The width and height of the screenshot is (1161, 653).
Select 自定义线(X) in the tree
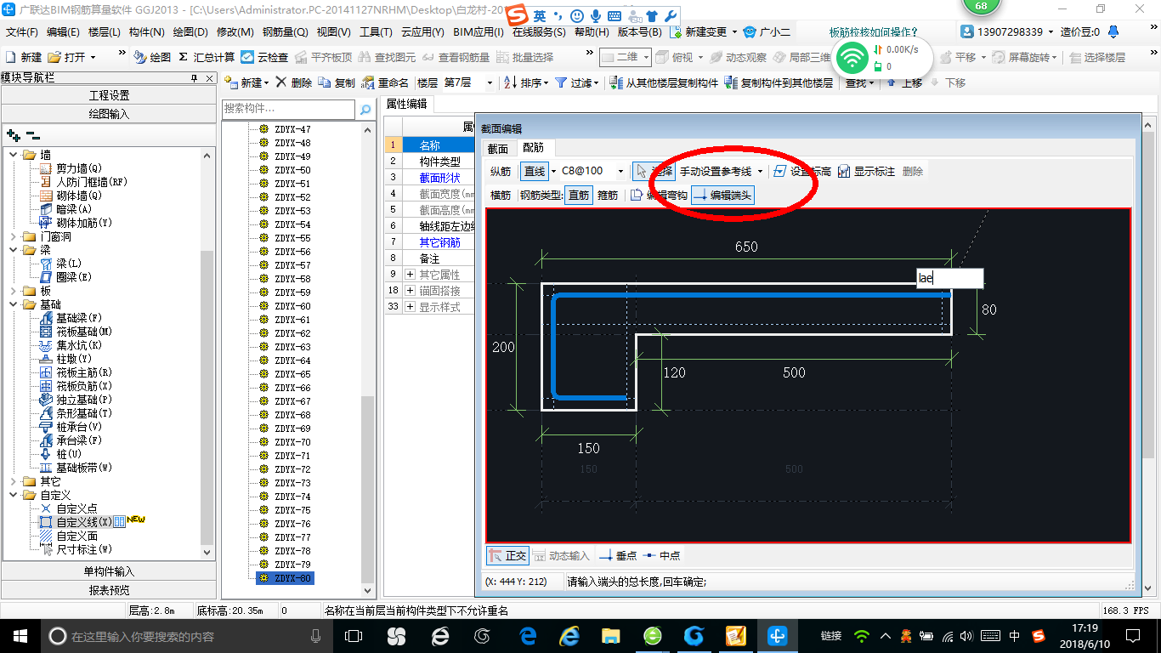pos(84,522)
